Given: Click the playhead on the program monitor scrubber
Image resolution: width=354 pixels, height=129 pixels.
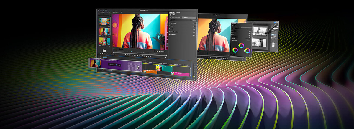Looking at the screenshot, I should 132,52.
